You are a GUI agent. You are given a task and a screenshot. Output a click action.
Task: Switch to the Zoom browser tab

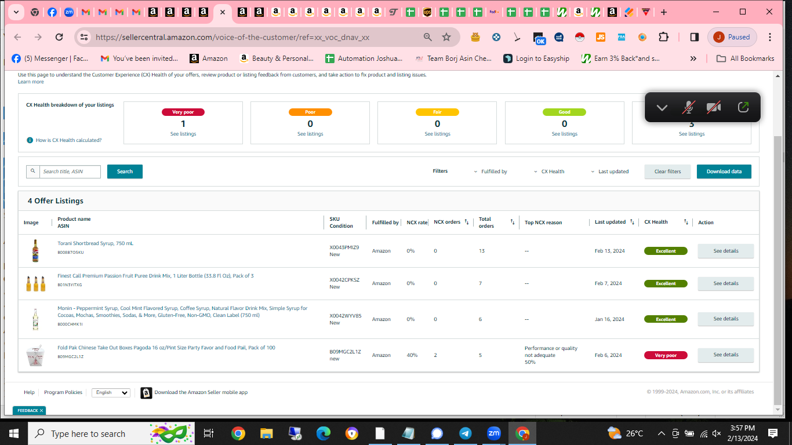pos(69,12)
